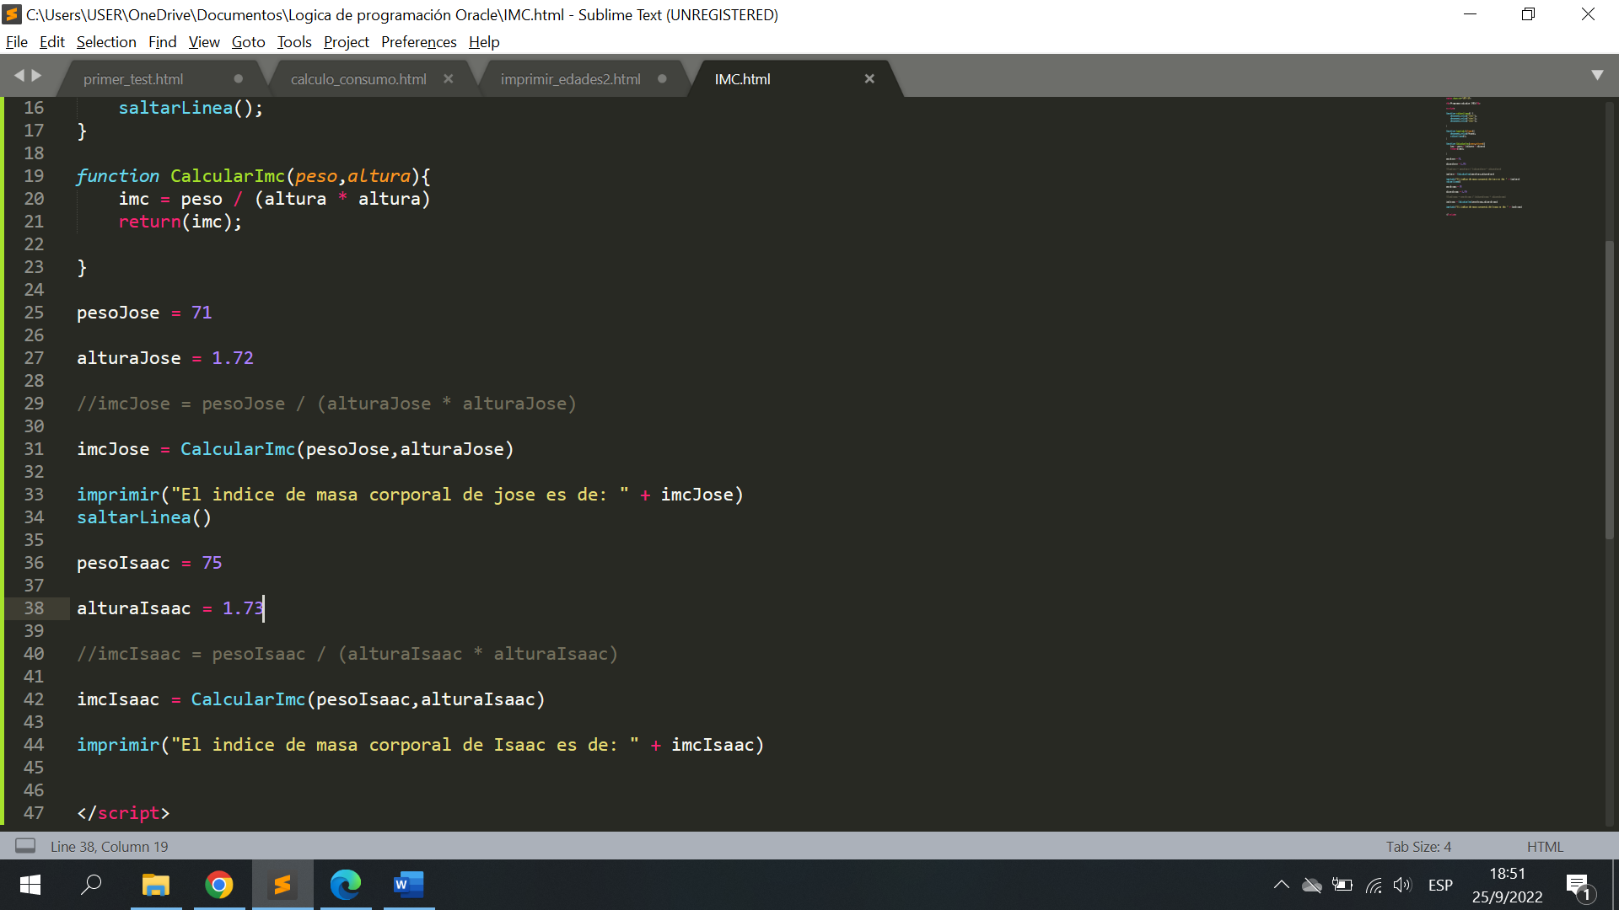The height and width of the screenshot is (910, 1619).
Task: Click the saltarLinea() call on line 34
Action: click(x=144, y=517)
